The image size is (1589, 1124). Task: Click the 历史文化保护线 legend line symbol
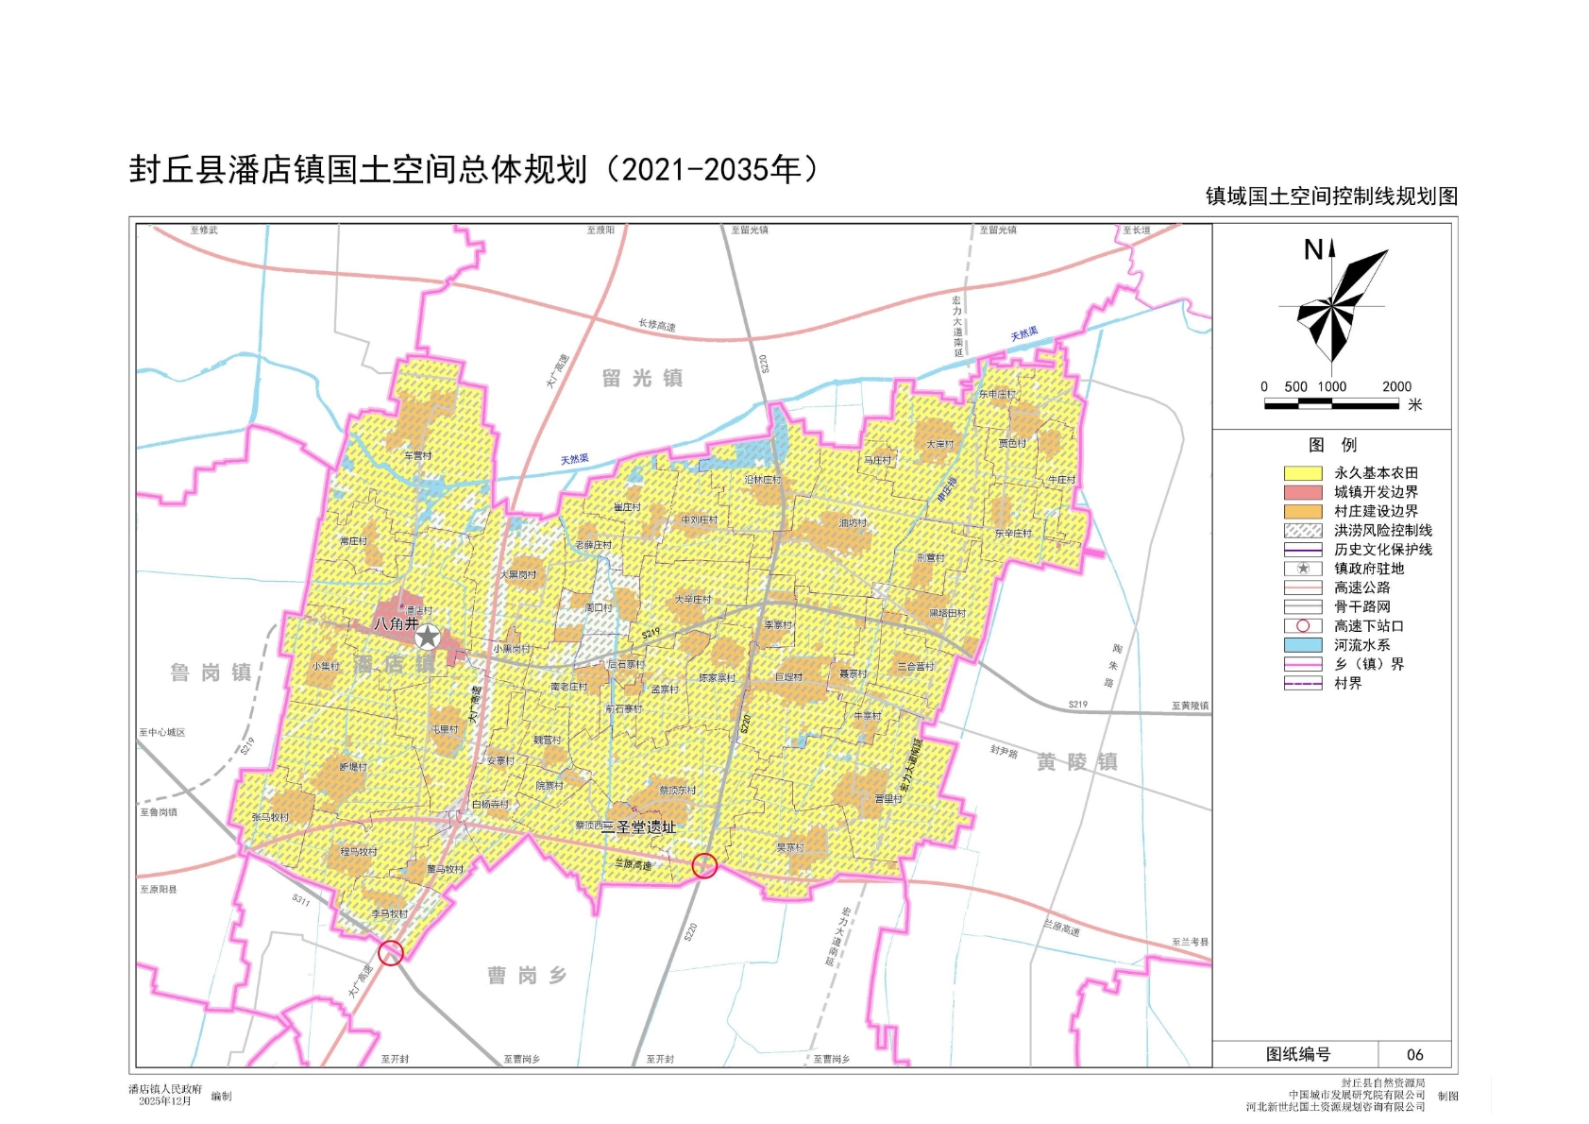coord(1302,550)
